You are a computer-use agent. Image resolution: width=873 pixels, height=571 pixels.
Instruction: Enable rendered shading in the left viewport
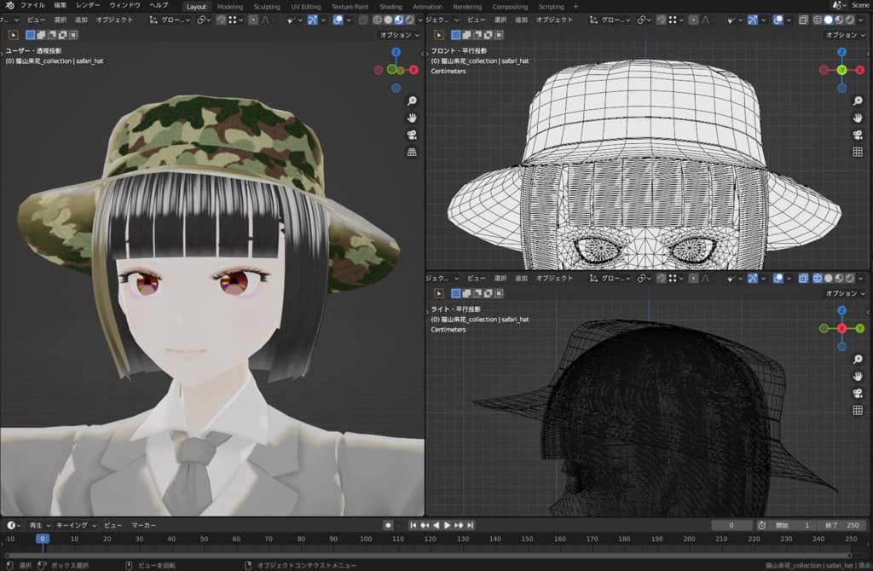point(410,19)
